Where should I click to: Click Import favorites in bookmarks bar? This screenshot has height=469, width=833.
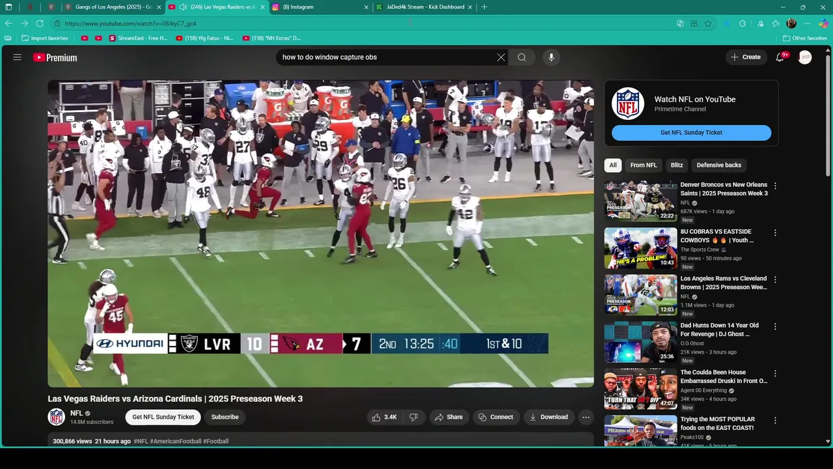(44, 38)
